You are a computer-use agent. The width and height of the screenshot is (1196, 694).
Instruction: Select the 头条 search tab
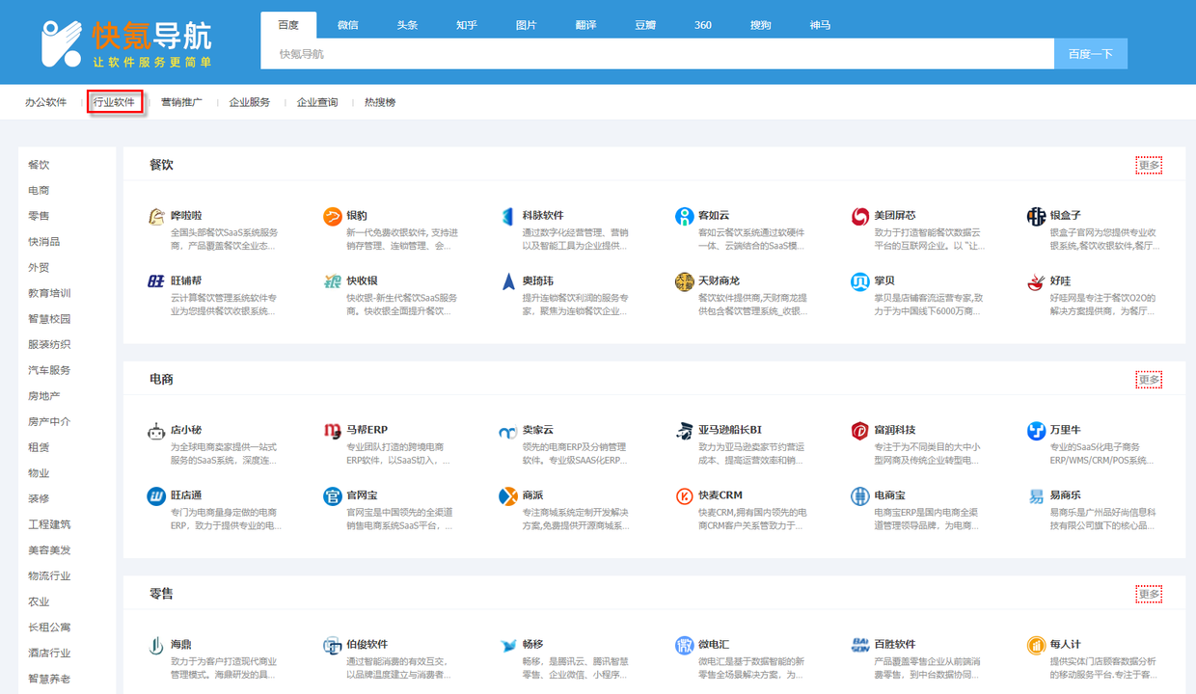[x=407, y=25]
